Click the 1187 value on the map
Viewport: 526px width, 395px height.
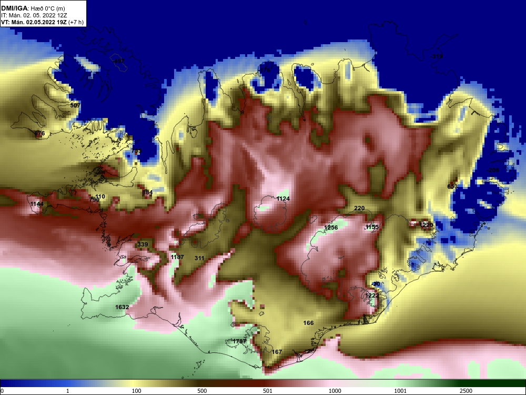pos(177,257)
